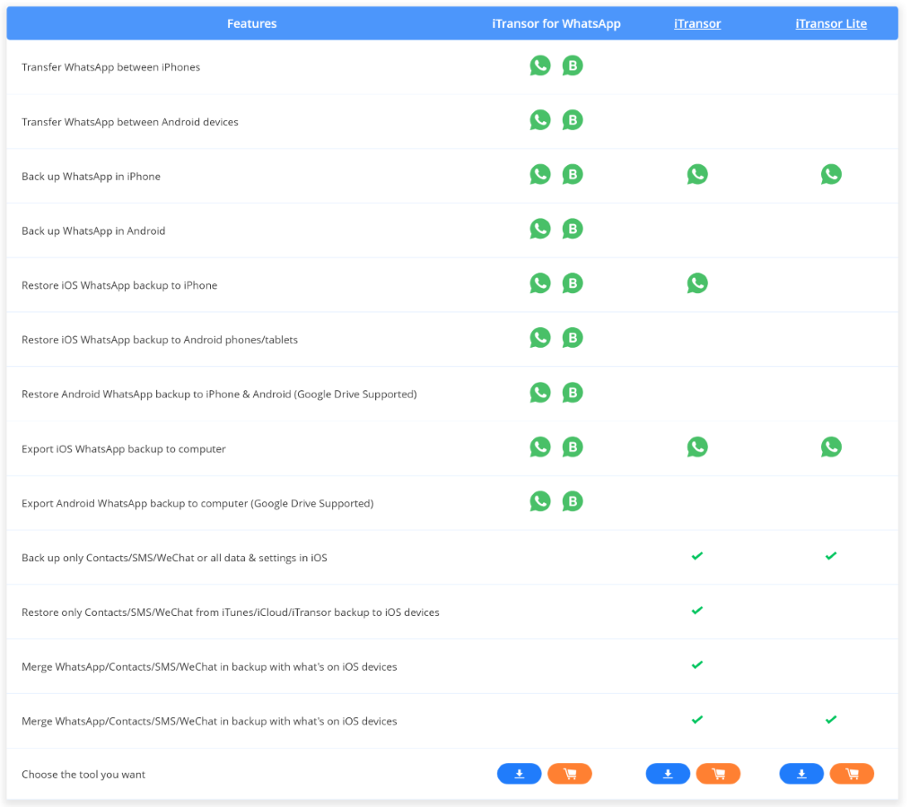Click WhatsApp Business icon in Restore iOS backup to iPhone row
Viewport: 910px width, 807px height.
pos(573,283)
